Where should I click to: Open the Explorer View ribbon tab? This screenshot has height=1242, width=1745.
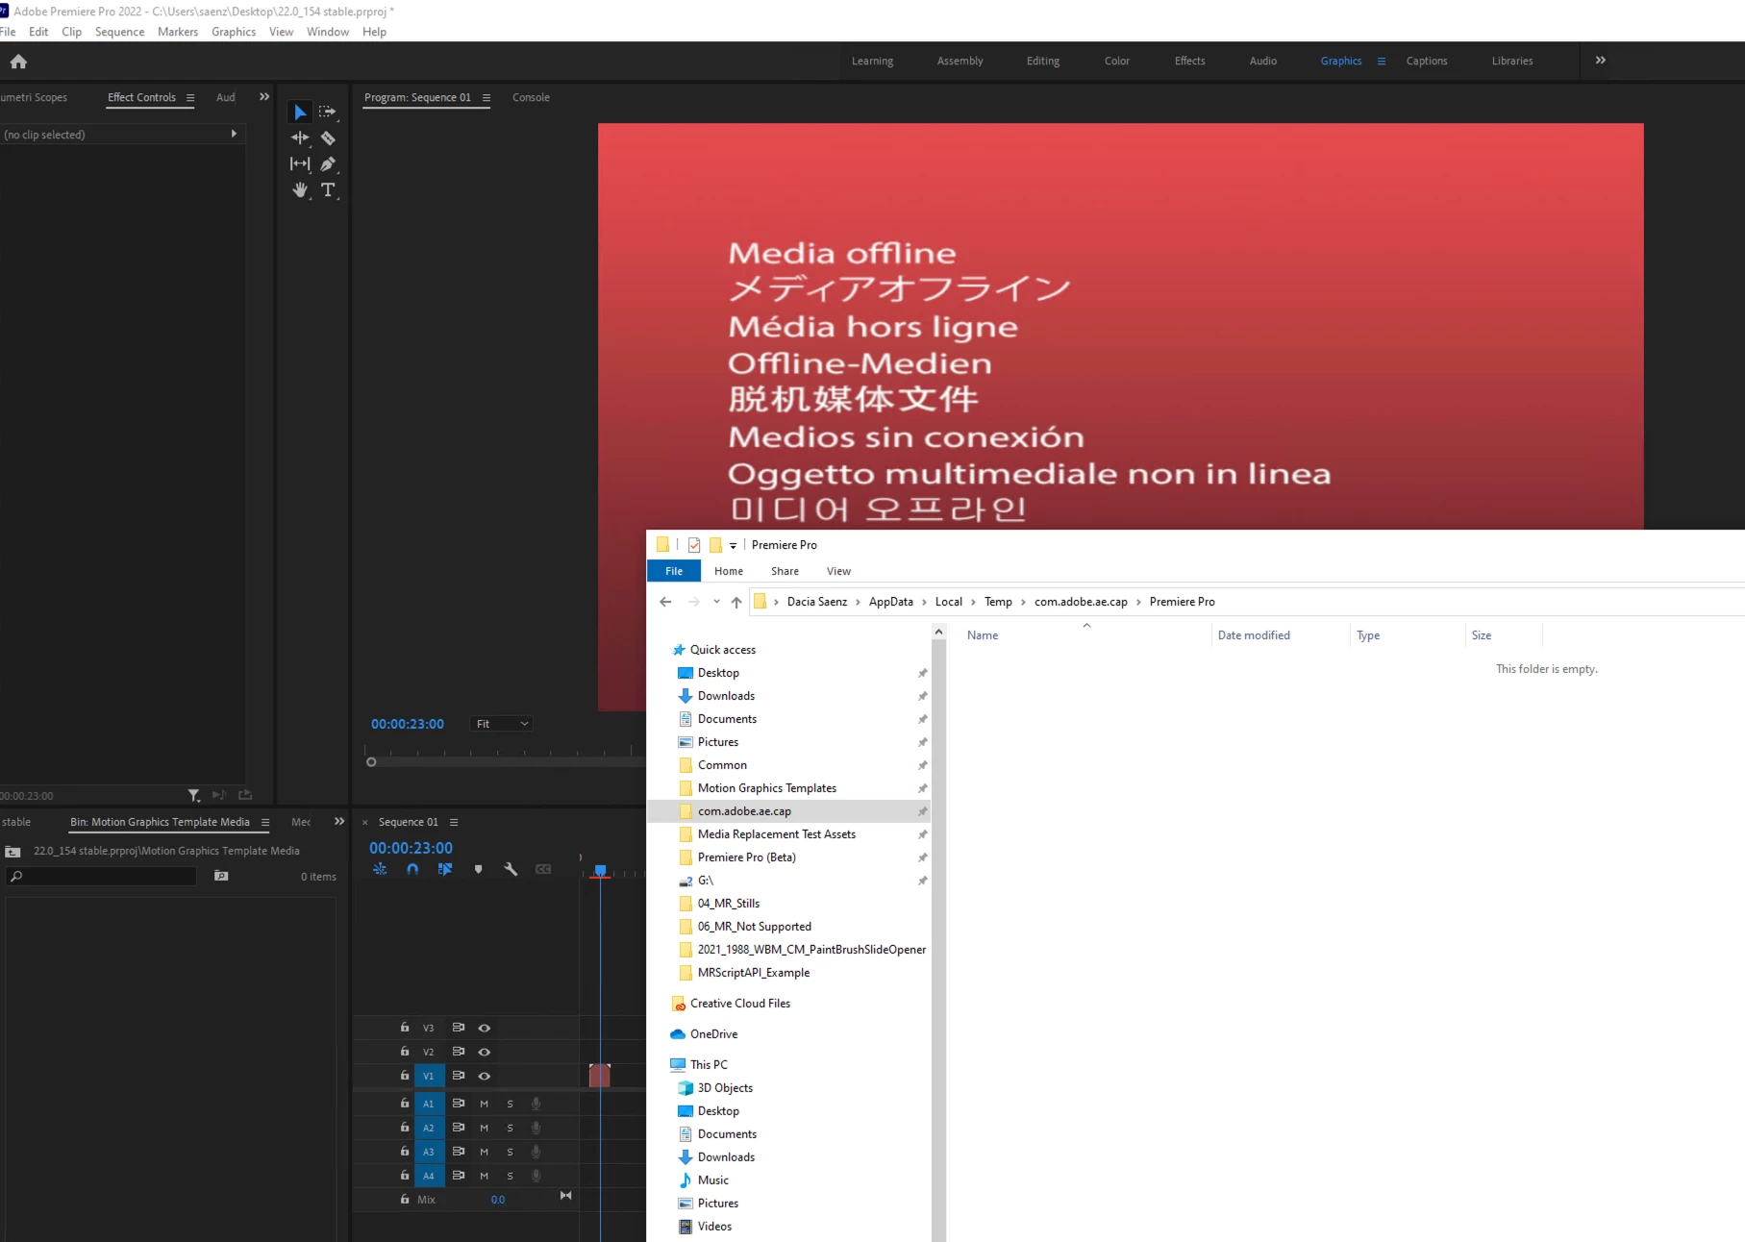pyautogui.click(x=838, y=571)
